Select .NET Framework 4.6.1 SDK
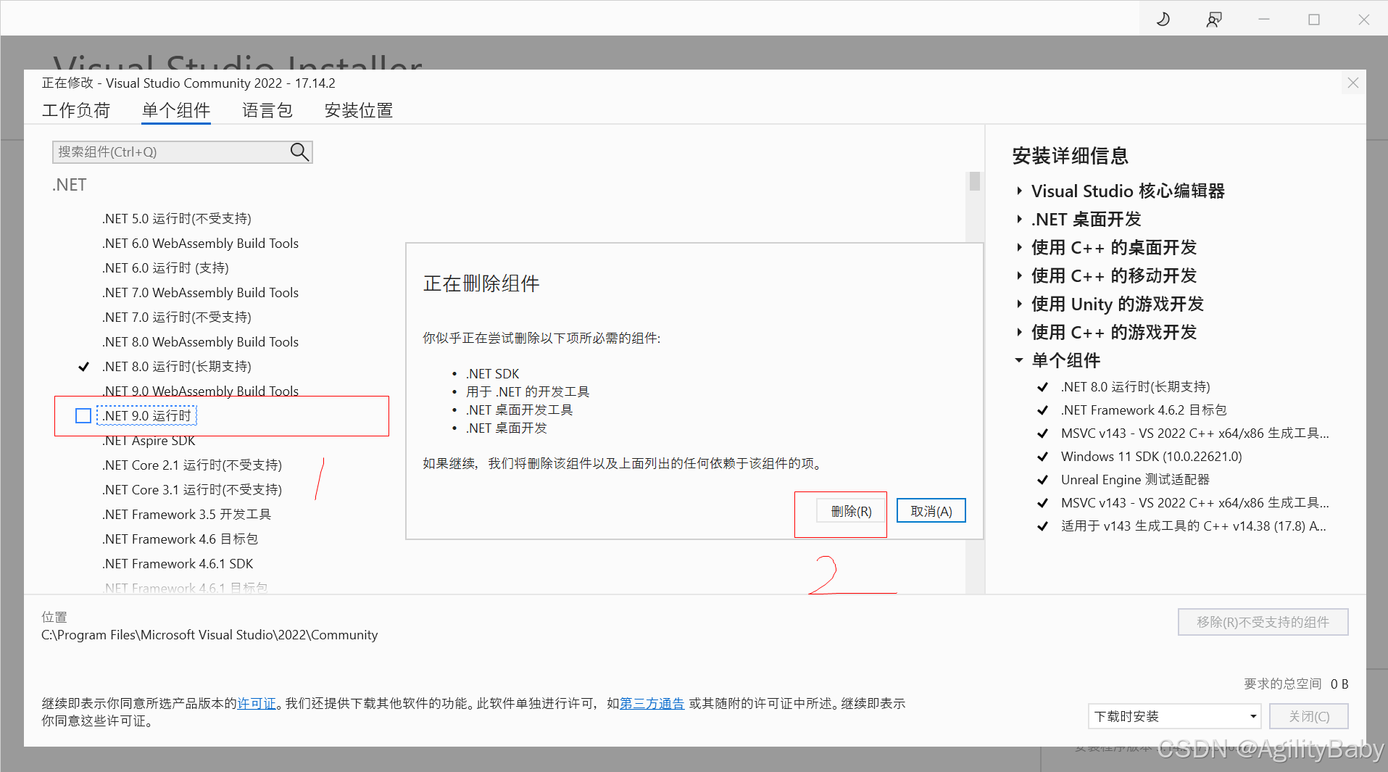 pyautogui.click(x=178, y=564)
